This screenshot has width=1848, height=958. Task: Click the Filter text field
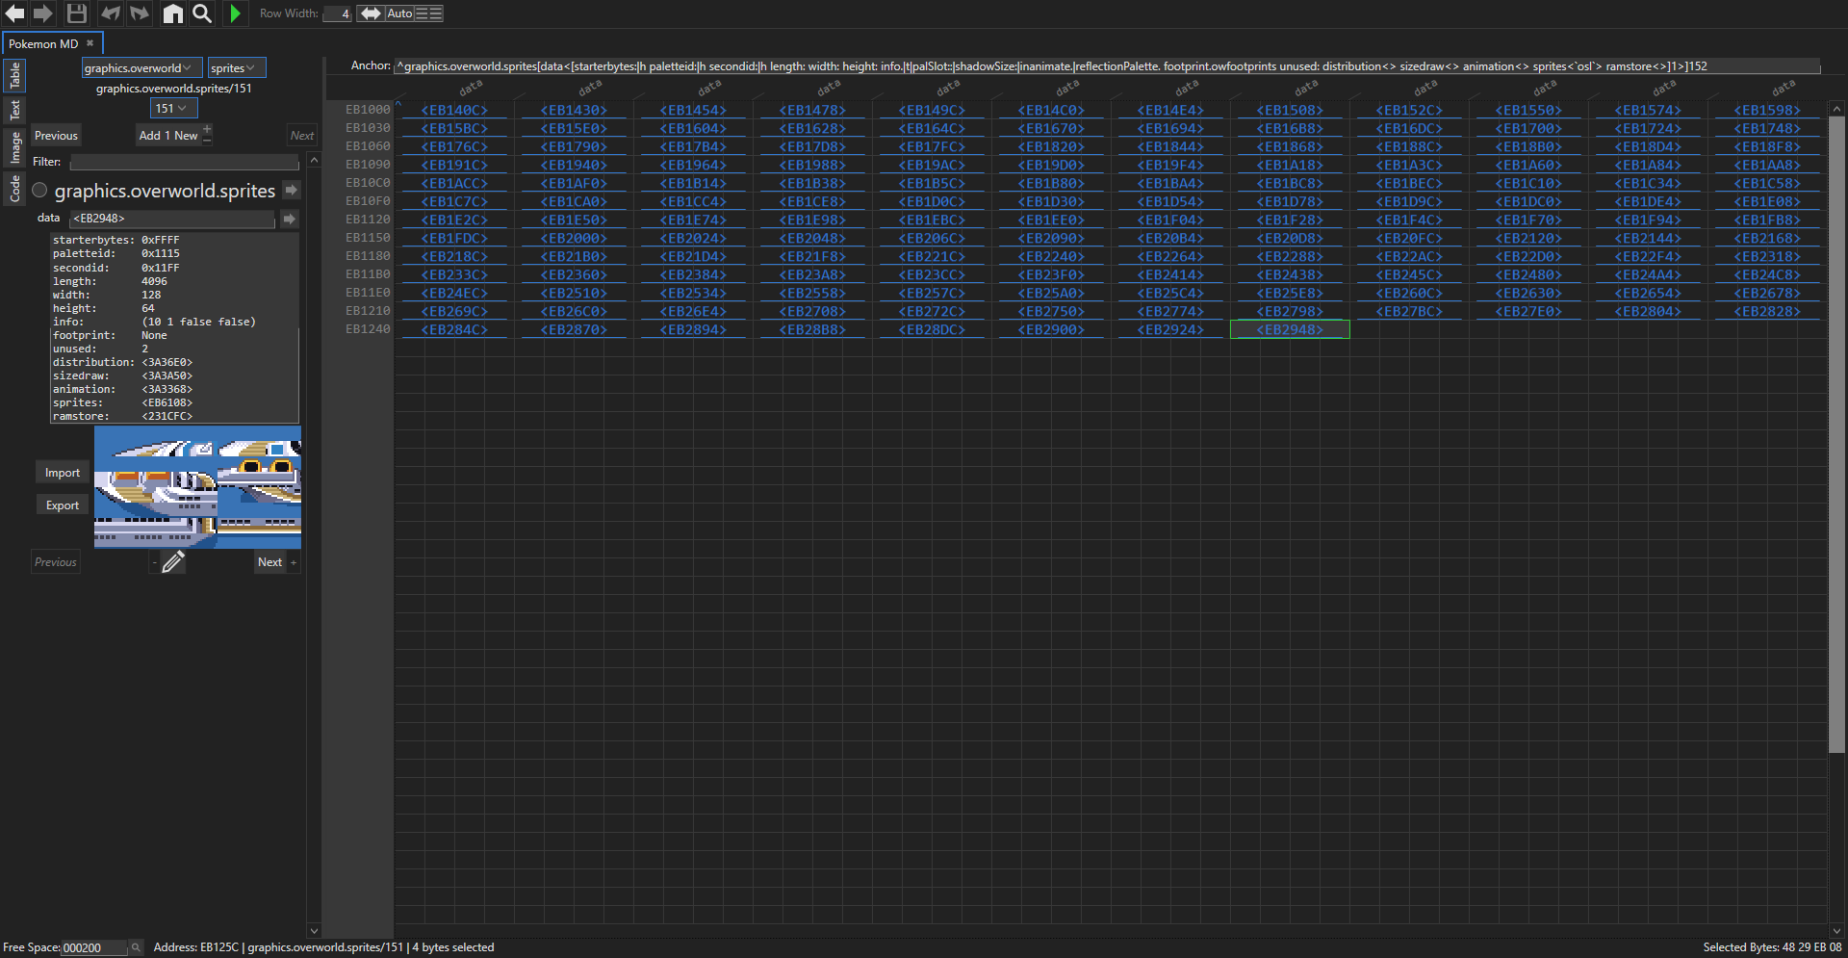point(184,162)
